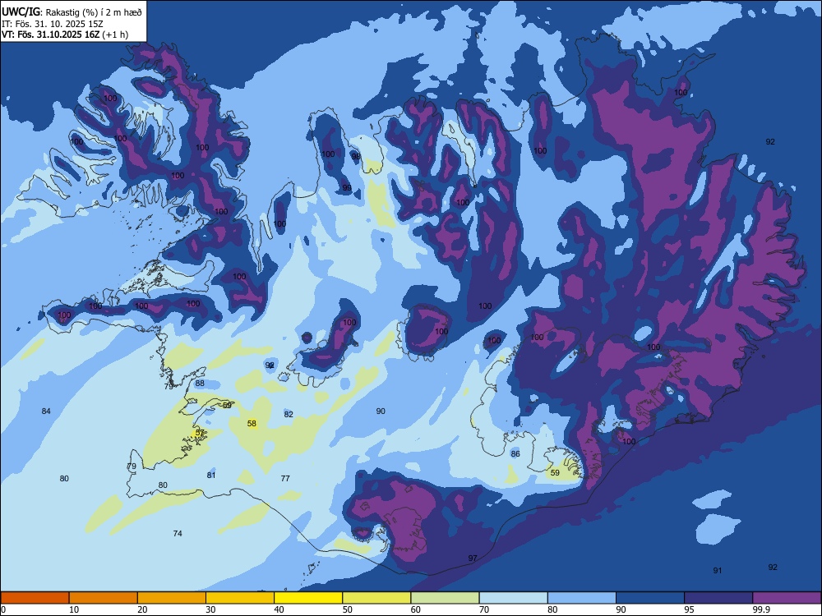The height and width of the screenshot is (616, 822).
Task: Click the '88' humidity value on the map
Action: (x=200, y=383)
